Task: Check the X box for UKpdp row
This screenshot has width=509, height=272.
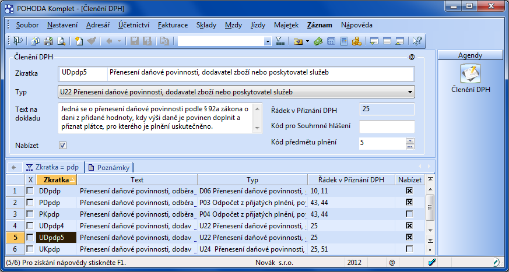Action: coord(30,249)
